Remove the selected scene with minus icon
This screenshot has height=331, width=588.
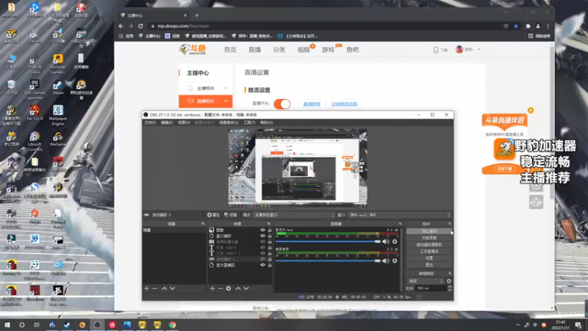[x=154, y=288]
